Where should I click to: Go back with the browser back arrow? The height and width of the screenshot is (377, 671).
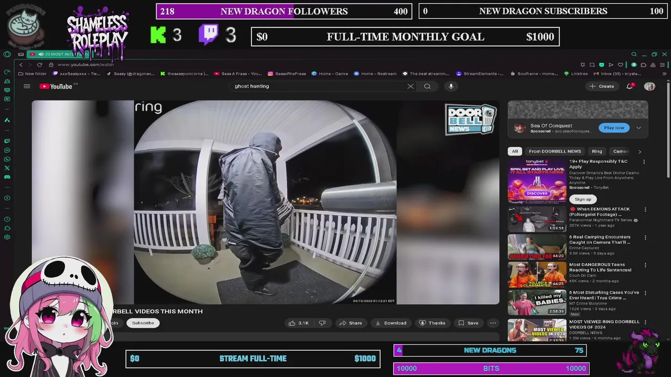pyautogui.click(x=21, y=64)
